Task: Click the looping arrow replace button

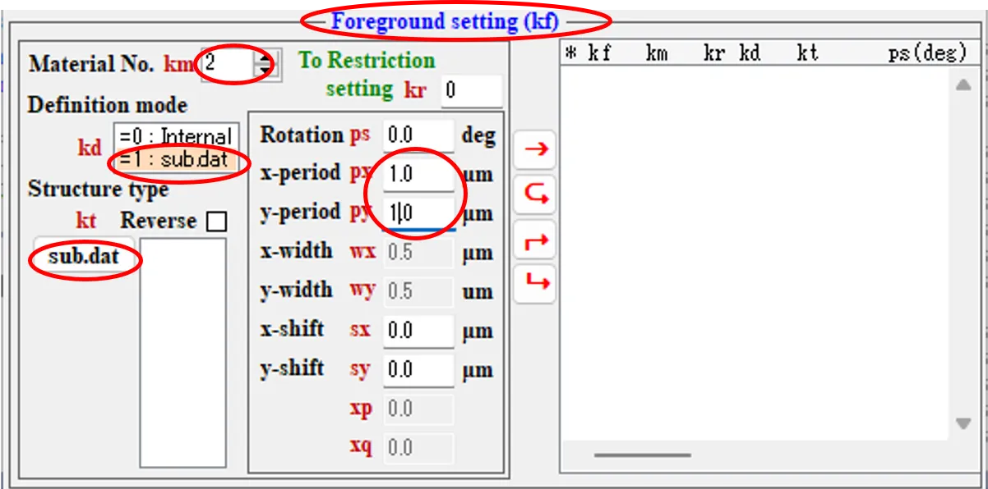Action: coord(535,194)
